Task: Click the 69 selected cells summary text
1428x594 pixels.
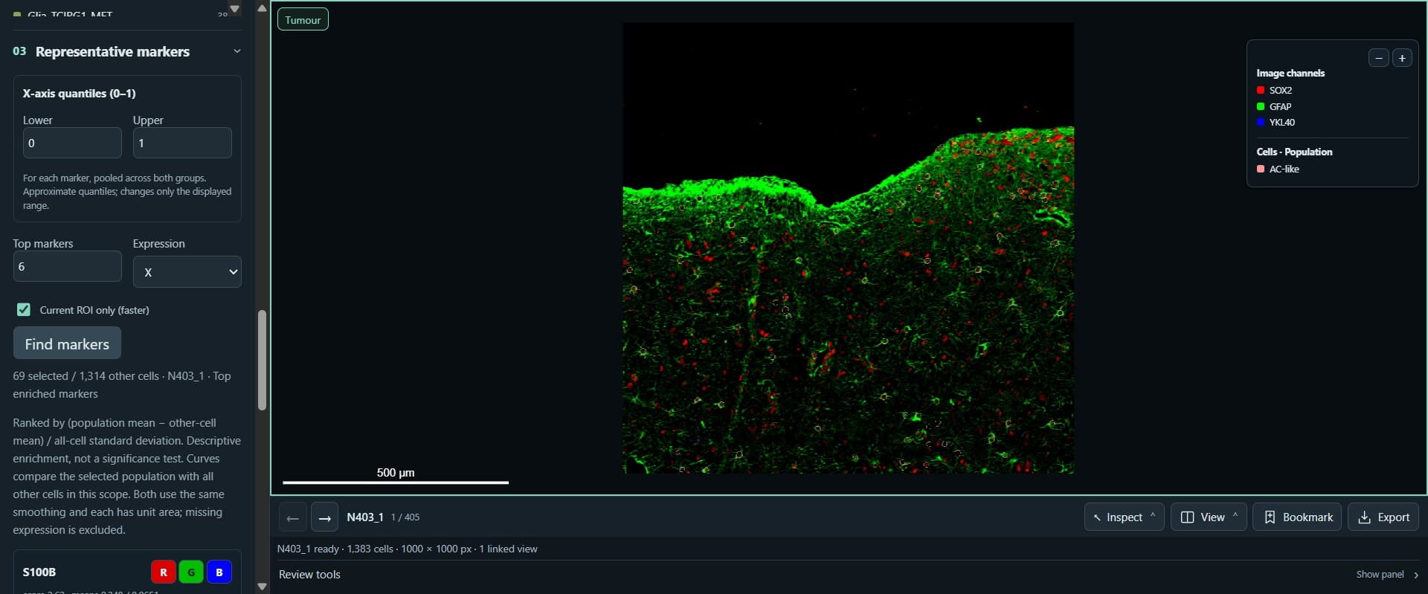Action: (122, 385)
